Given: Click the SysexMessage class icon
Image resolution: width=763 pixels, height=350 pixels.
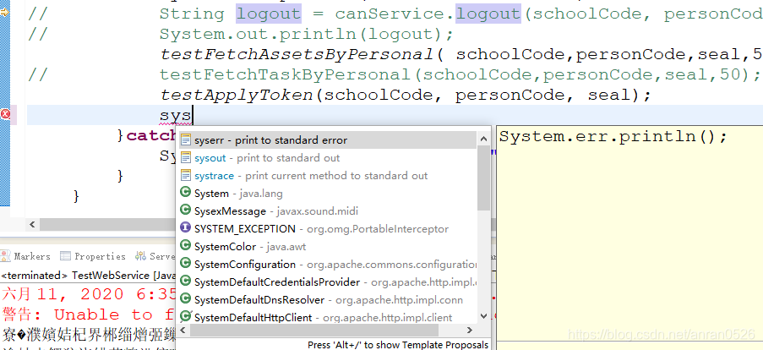Looking at the screenshot, I should pyautogui.click(x=185, y=210).
